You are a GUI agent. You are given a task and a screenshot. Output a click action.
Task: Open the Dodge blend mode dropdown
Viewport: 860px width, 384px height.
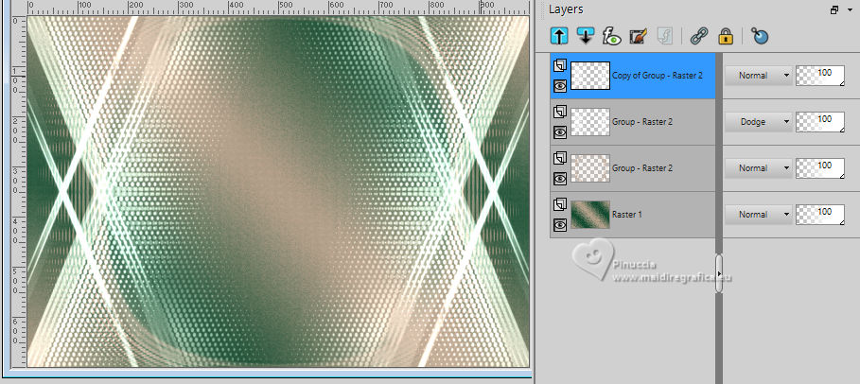coord(759,122)
